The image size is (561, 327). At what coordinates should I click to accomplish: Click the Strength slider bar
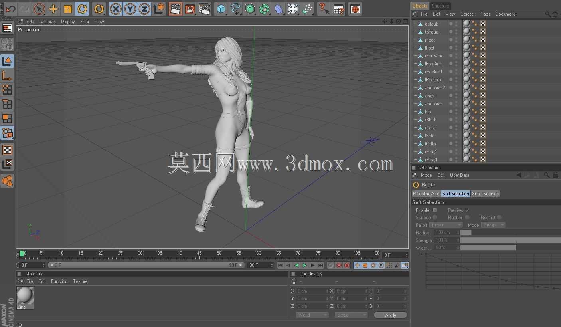click(x=511, y=240)
